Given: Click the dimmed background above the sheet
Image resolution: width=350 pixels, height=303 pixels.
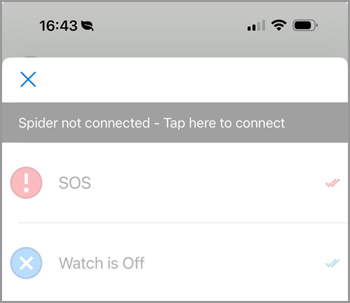Looking at the screenshot, I should pos(175,46).
